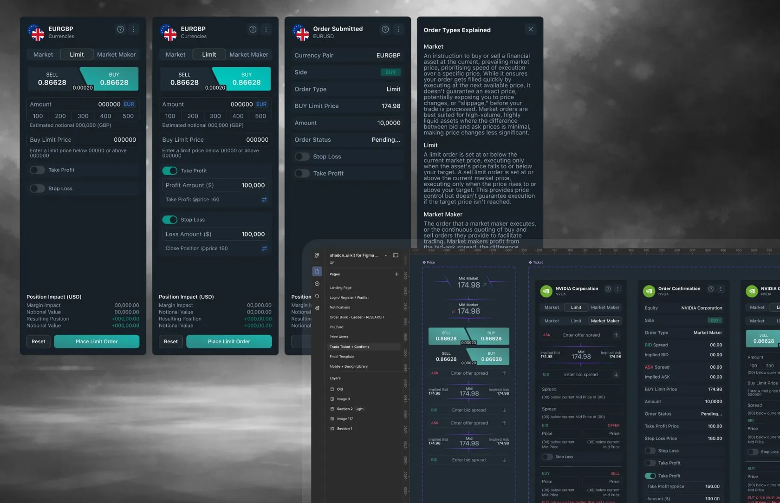
Task: Enable Take Profit in the EURGBP ticket with toggles off
Action: click(x=38, y=170)
